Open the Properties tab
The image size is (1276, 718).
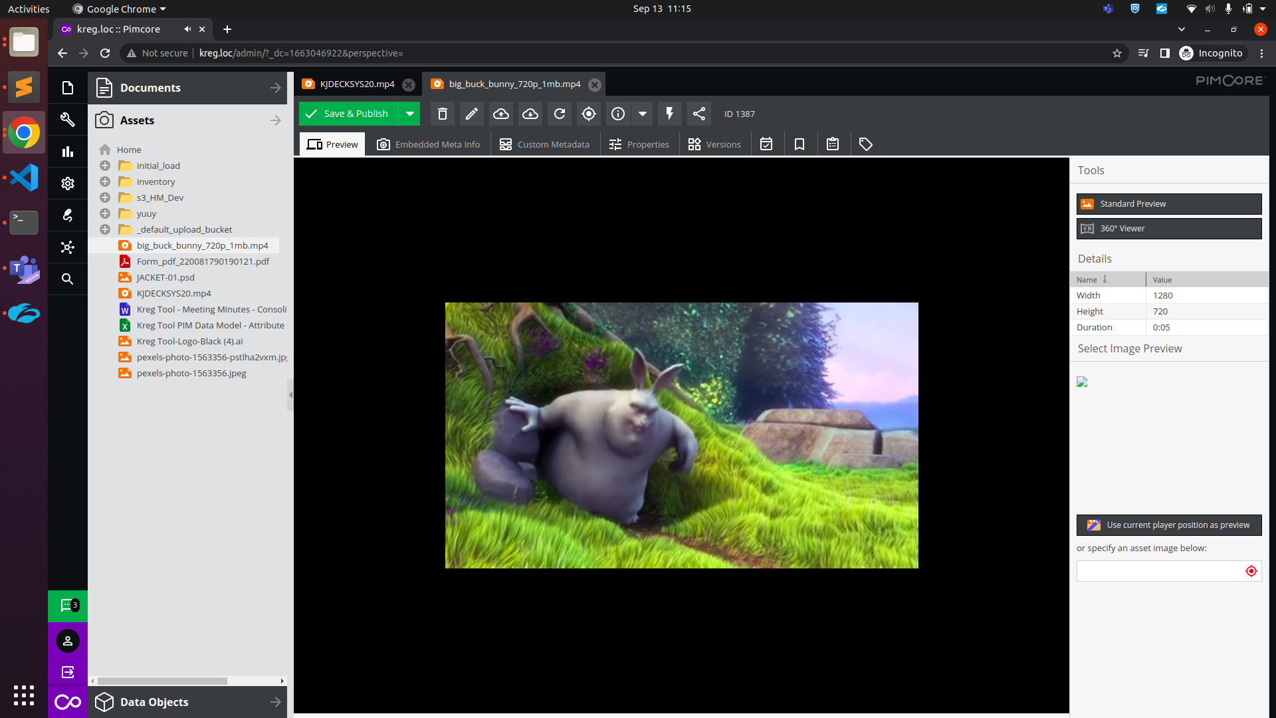point(639,144)
